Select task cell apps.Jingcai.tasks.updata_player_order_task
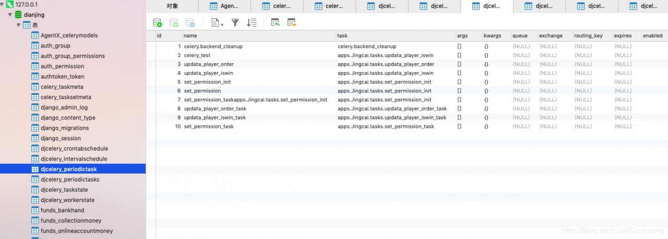 tap(396, 109)
